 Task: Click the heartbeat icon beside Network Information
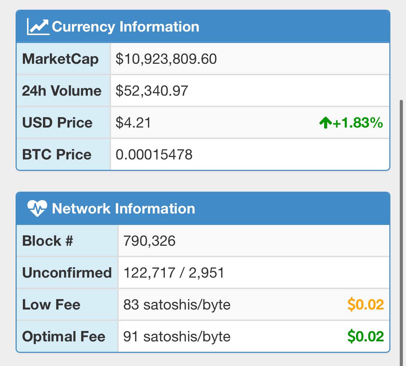37,209
